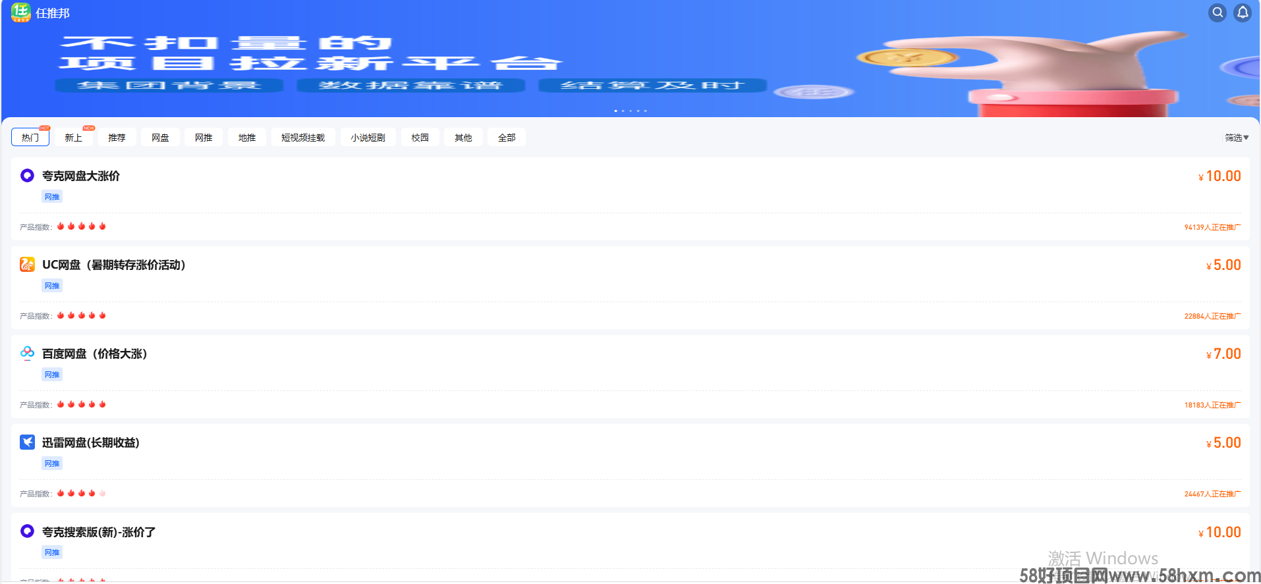Open the notification bell icon
Viewport: 1261px width, 584px height.
(x=1243, y=13)
